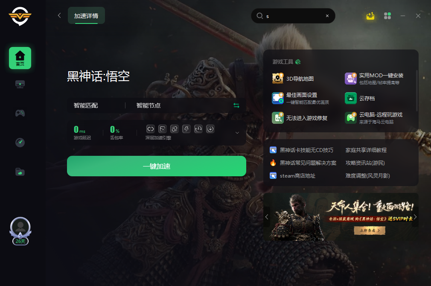Open the steam商店地址 link
This screenshot has width=431, height=286.
[x=293, y=176]
